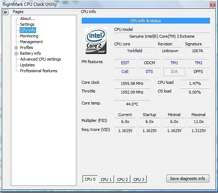Click the Maximal VID 1.3125V value

[198, 131]
